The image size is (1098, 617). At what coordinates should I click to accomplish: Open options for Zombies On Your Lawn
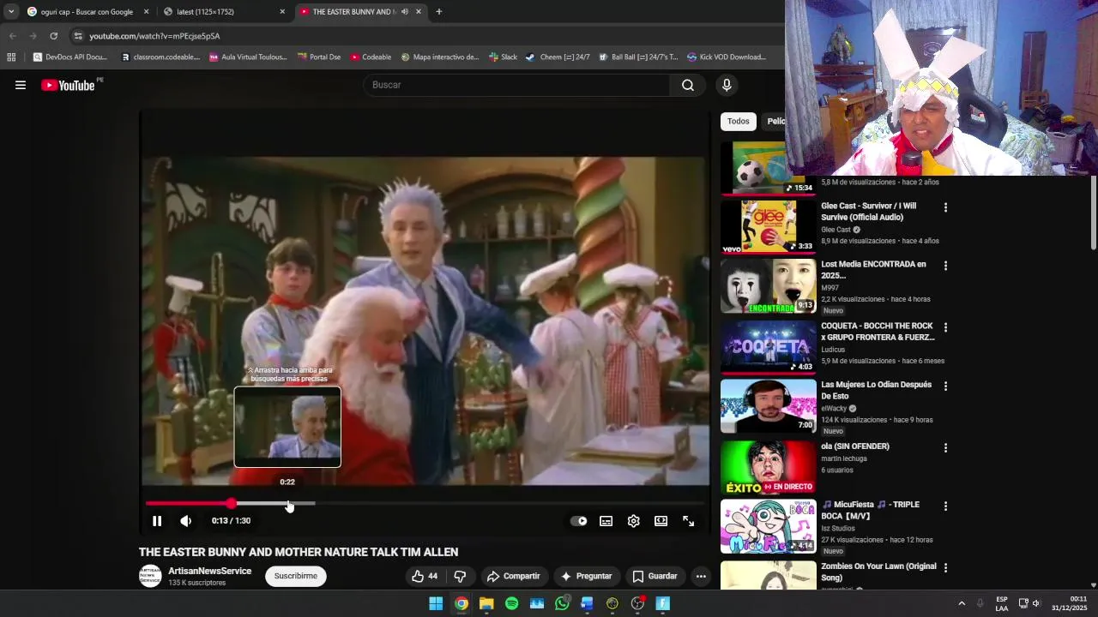pyautogui.click(x=946, y=568)
